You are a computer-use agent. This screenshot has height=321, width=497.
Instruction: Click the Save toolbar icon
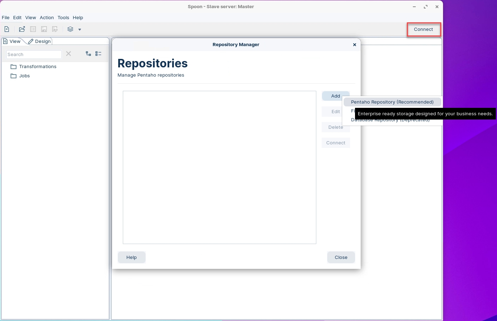coord(44,29)
